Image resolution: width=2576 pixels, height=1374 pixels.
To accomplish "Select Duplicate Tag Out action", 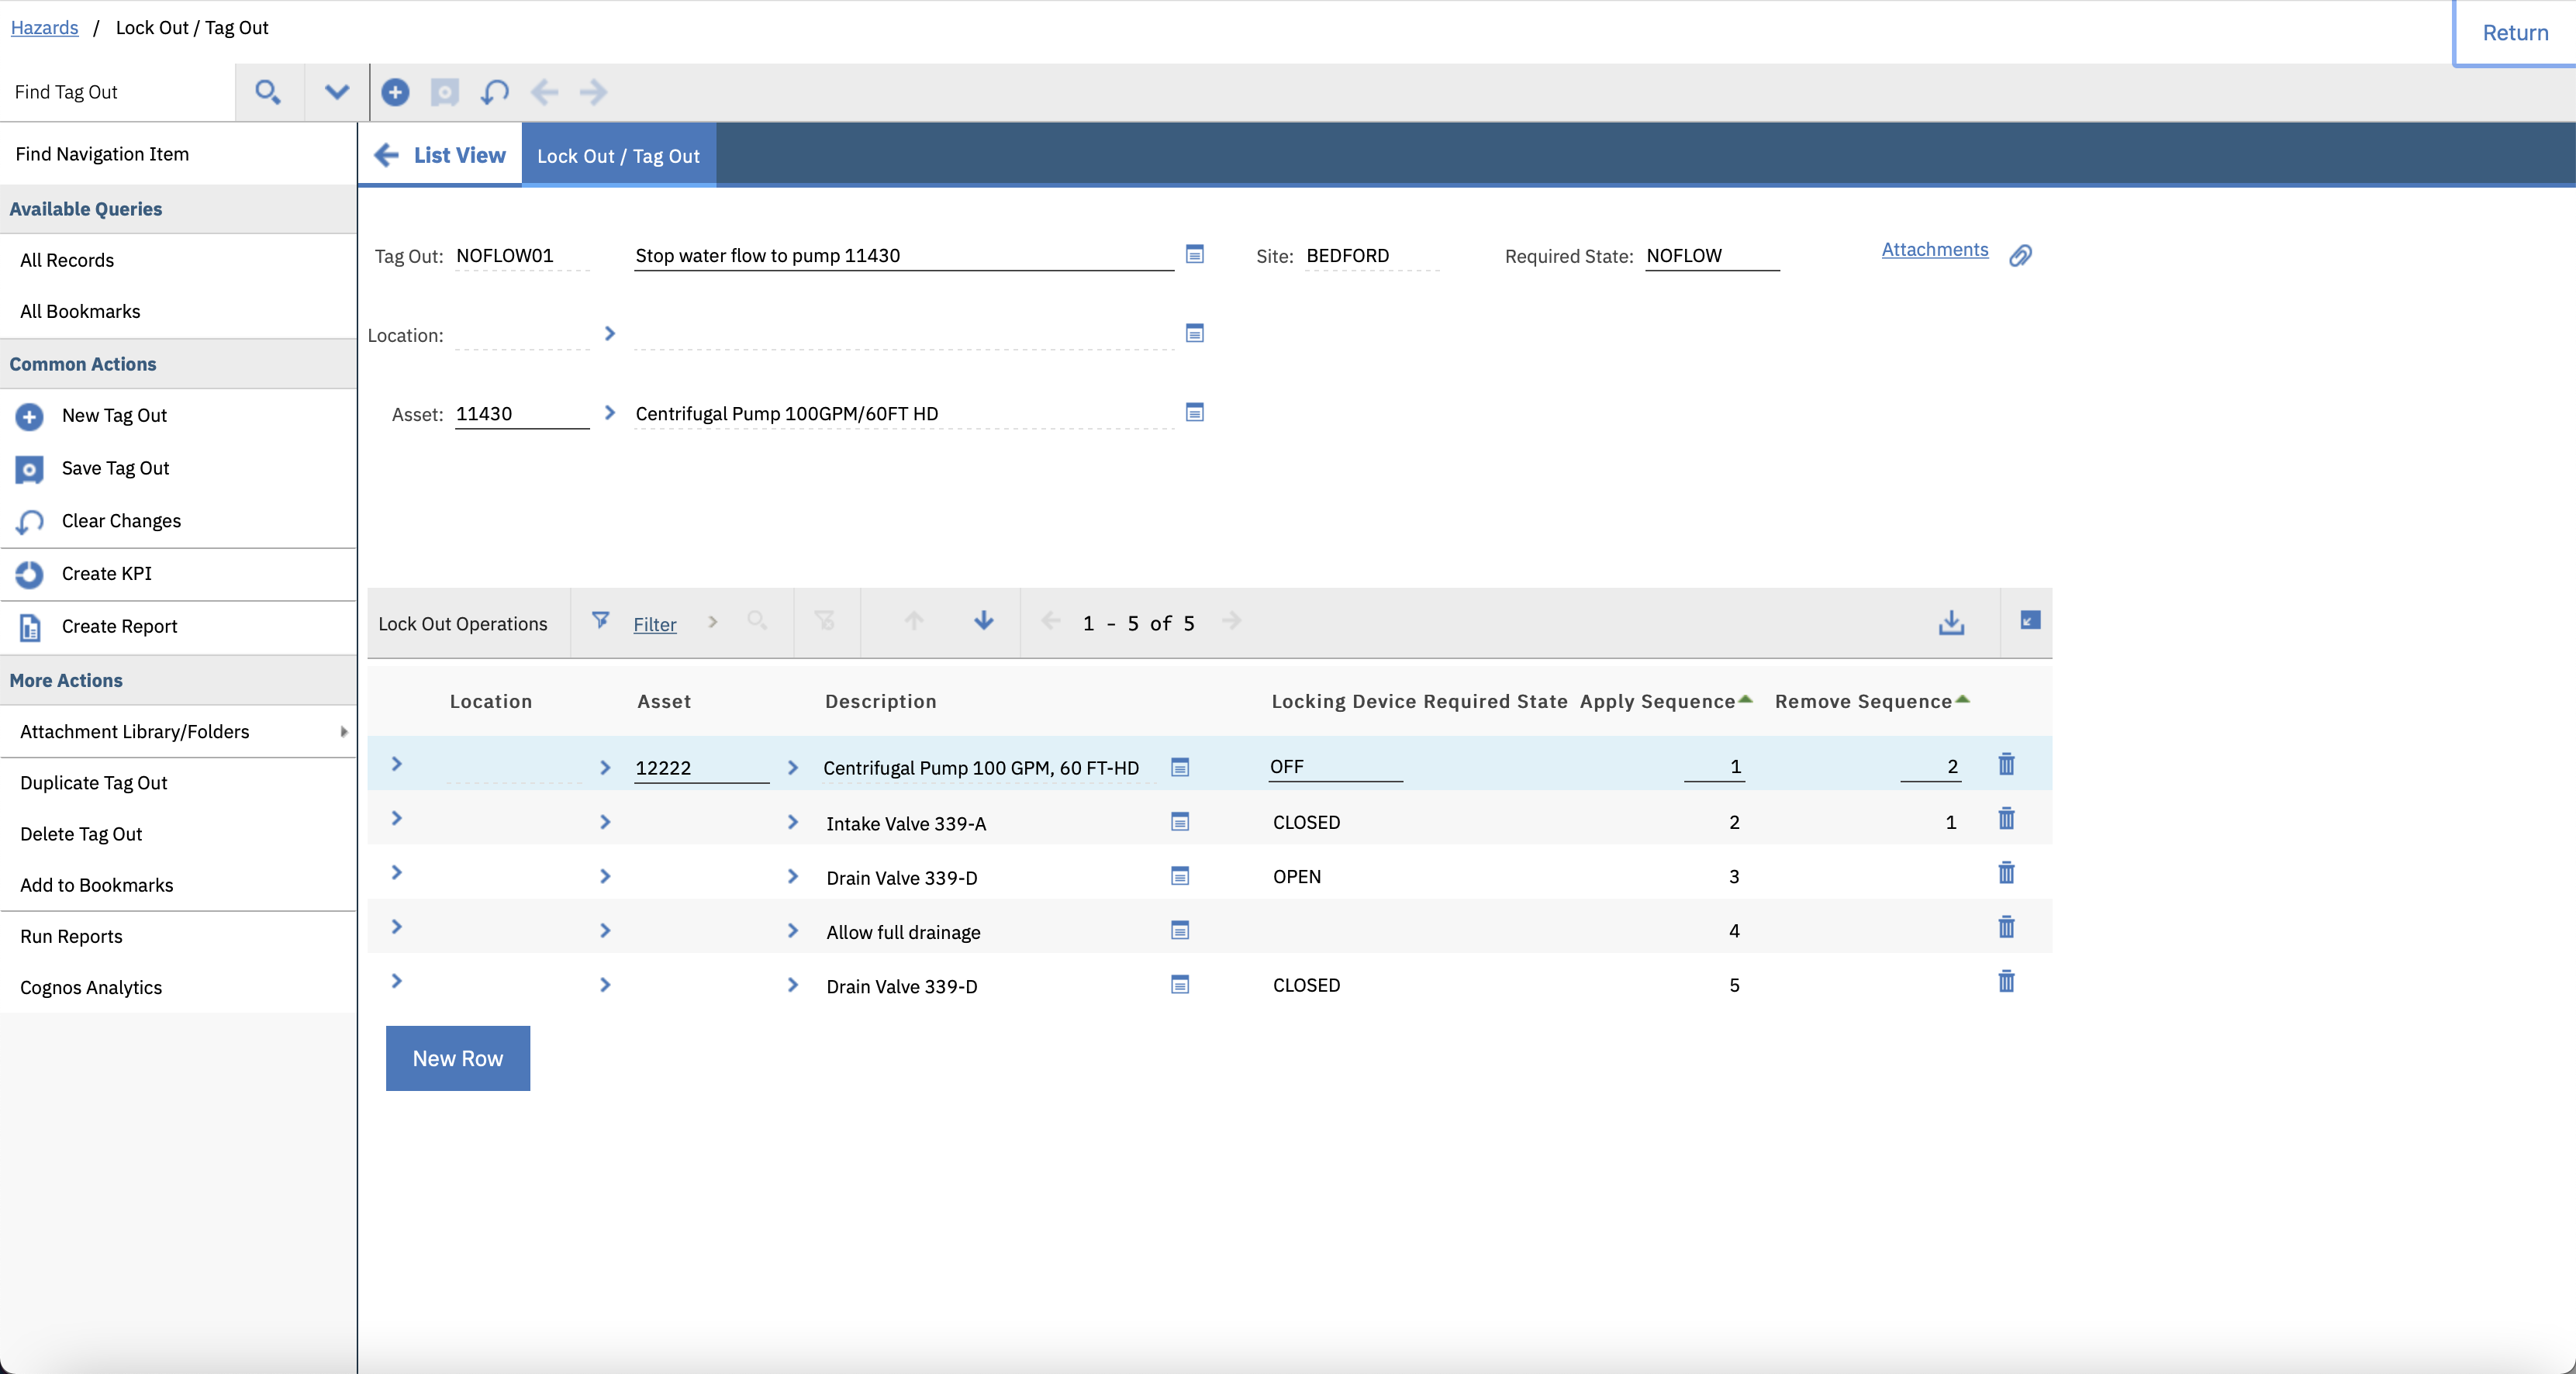I will [94, 783].
